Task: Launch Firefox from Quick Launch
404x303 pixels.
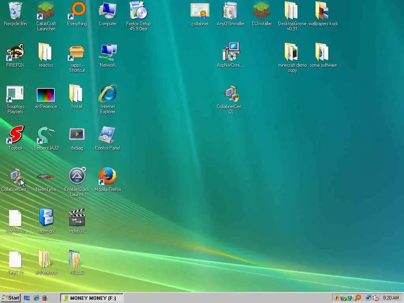Action: click(x=45, y=298)
